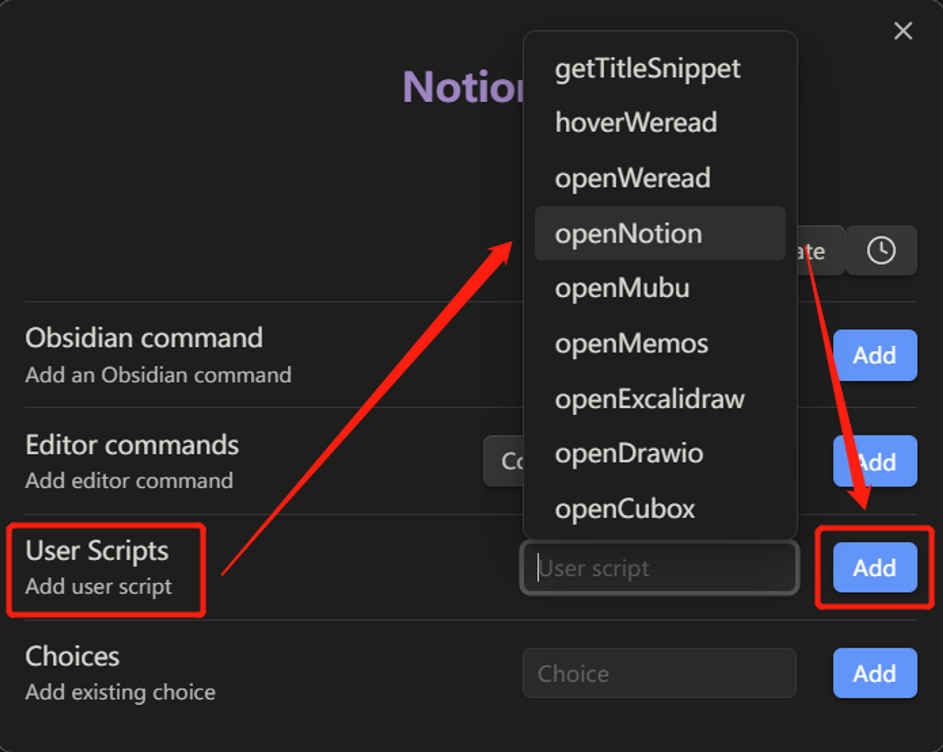The width and height of the screenshot is (943, 752).
Task: Focus the Choice text input field
Action: [x=660, y=672]
